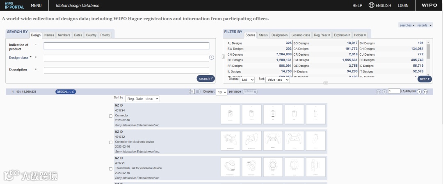Click the Filter By panel scrollbar
443x184 pixels.
coord(428,51)
